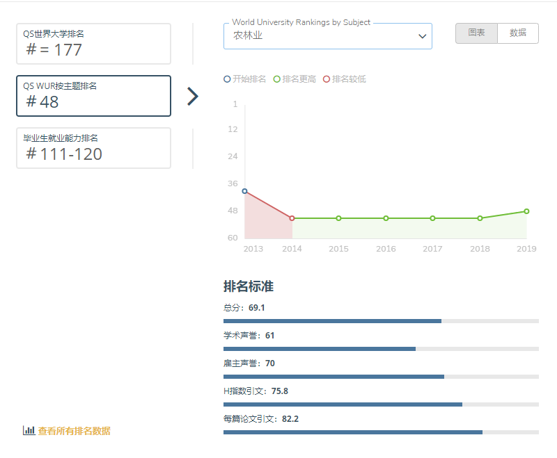
Task: Click the 每篇论文引文 score bar
Action: (x=381, y=432)
